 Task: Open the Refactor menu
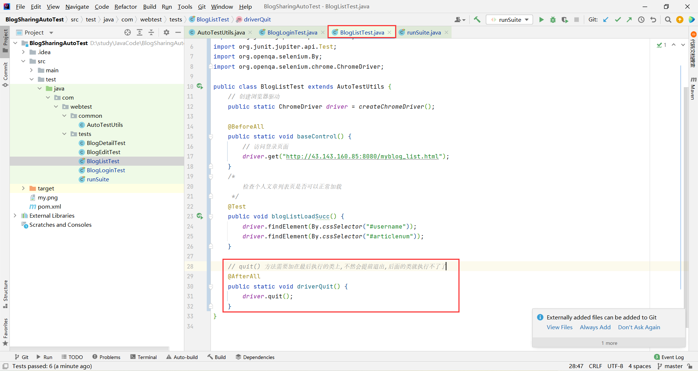[126, 7]
